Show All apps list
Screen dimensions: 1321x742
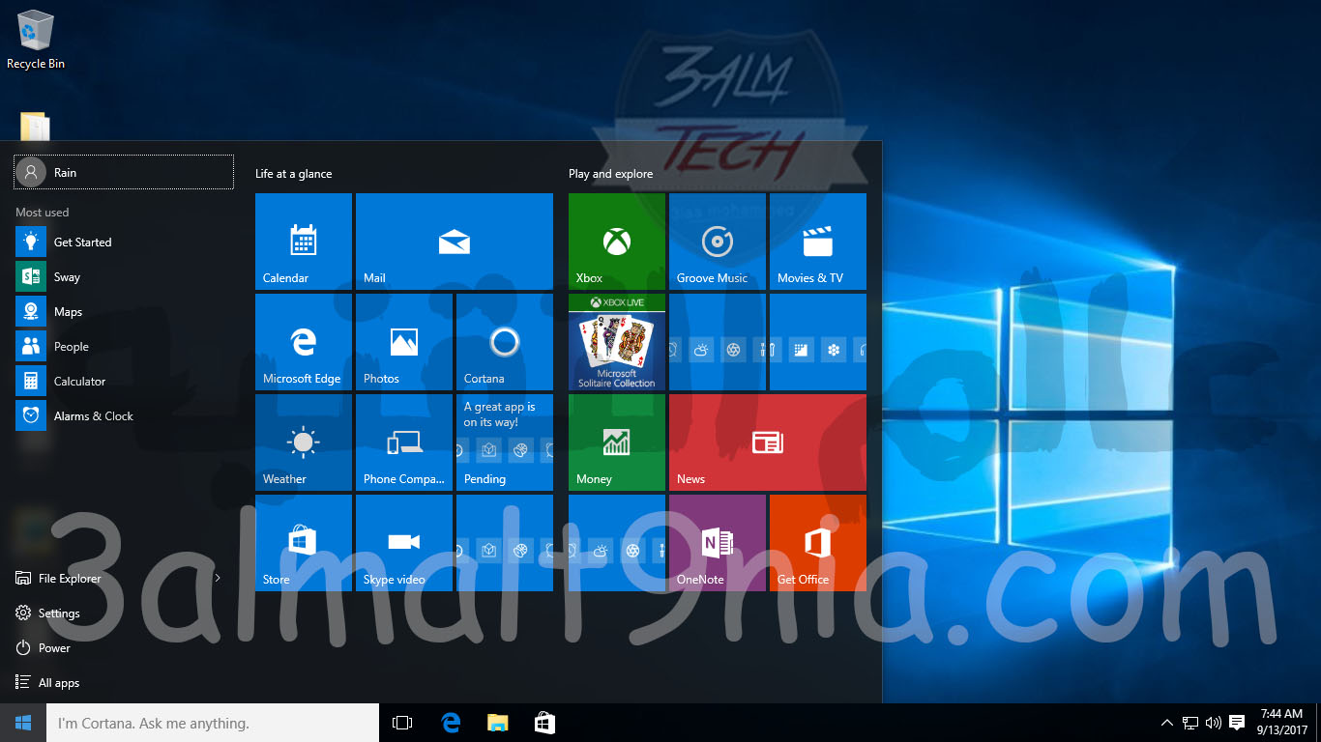coord(124,682)
